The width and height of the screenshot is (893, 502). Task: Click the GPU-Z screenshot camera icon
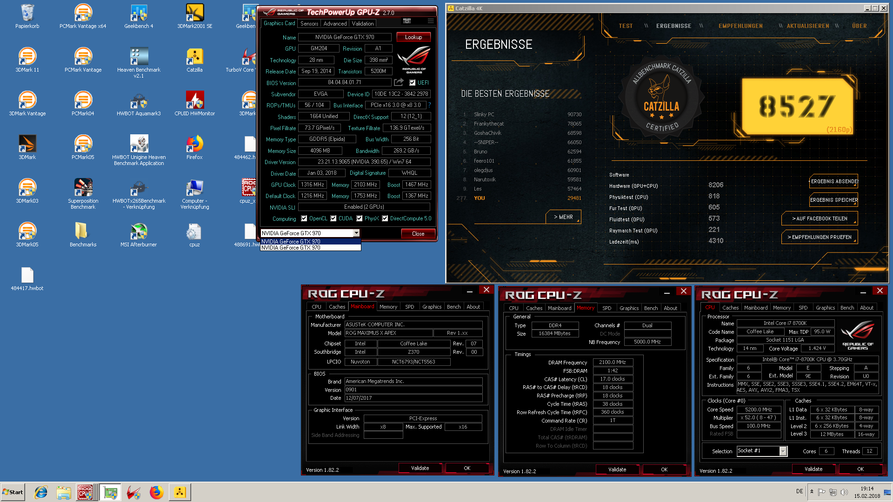click(407, 21)
